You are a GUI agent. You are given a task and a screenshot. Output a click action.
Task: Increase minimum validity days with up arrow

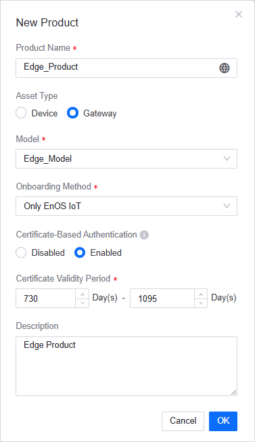pyautogui.click(x=83, y=294)
